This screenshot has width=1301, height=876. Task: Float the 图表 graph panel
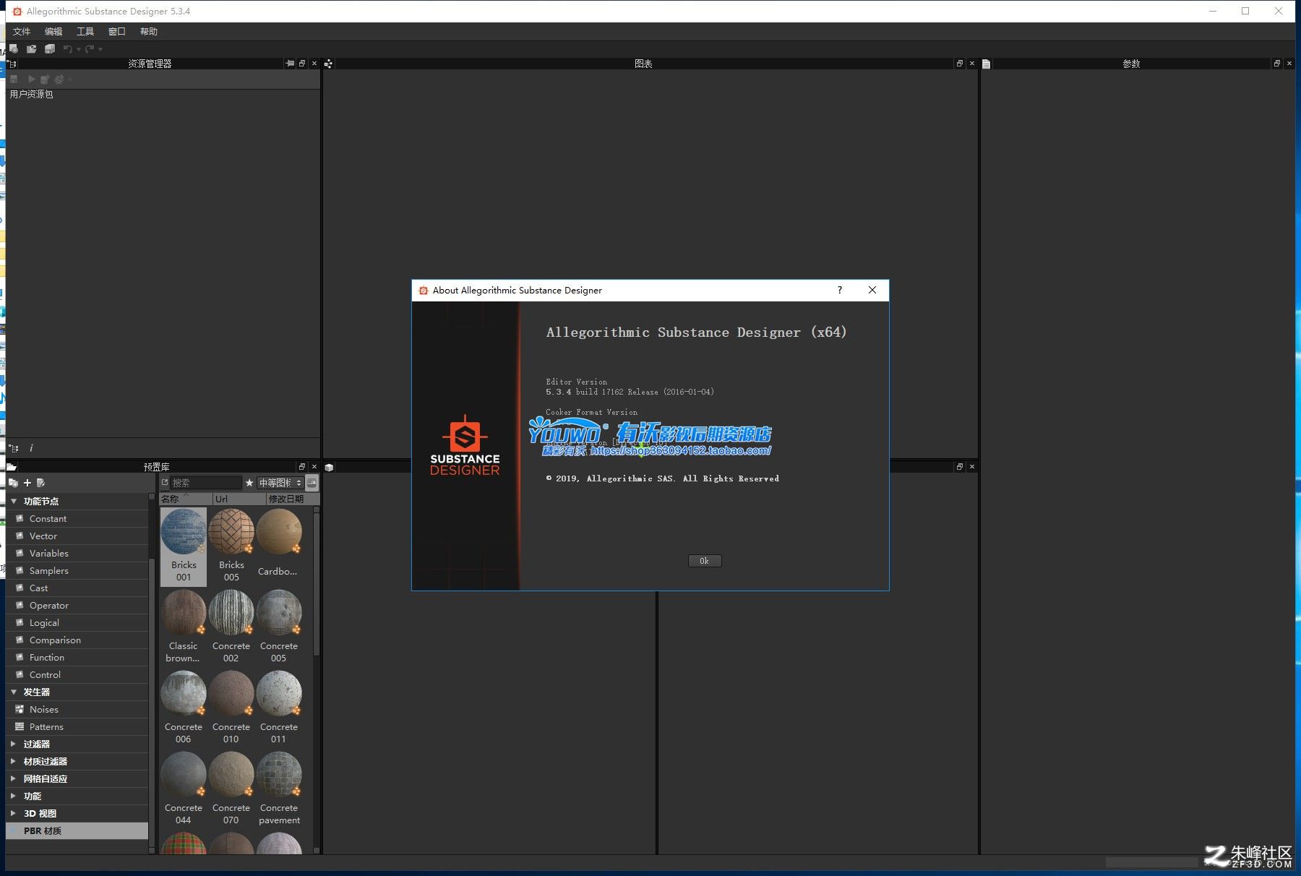[960, 64]
